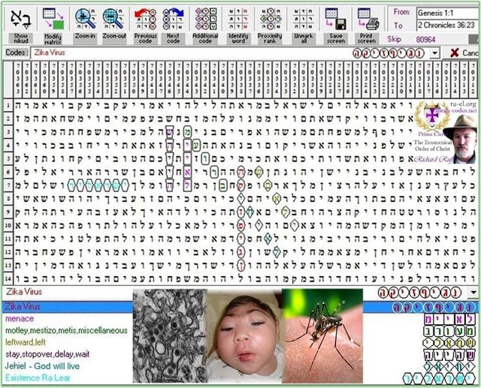The height and width of the screenshot is (388, 481).
Task: Click the purple Hebrew letters for 'menace'
Action: coord(449,319)
